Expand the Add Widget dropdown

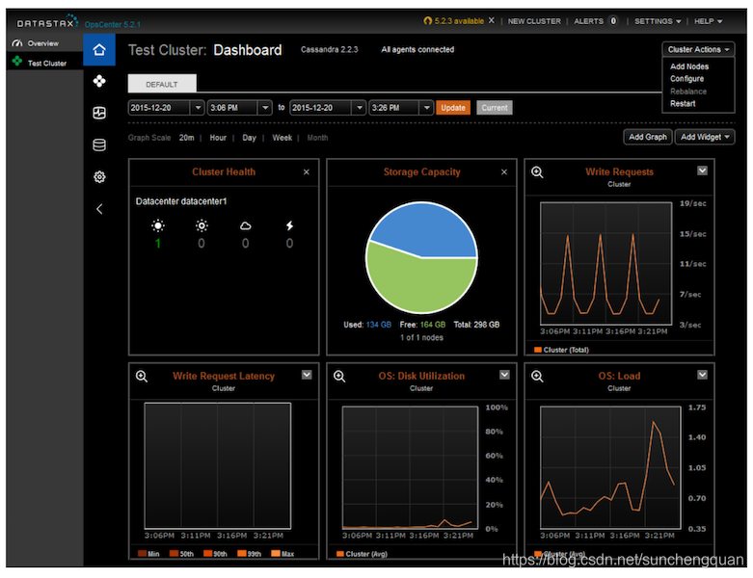705,137
